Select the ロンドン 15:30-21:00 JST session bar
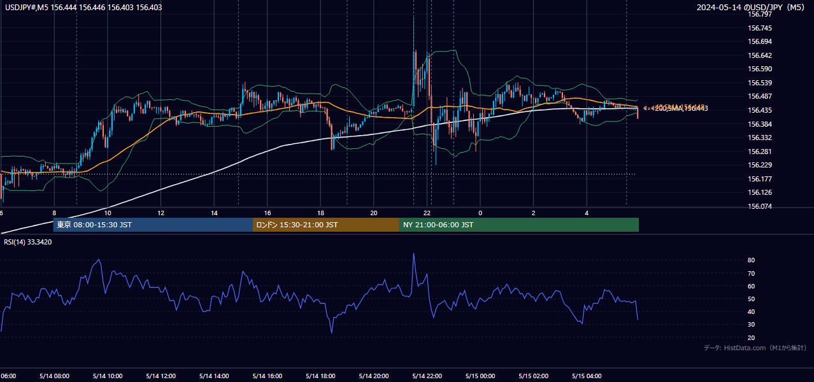This screenshot has width=814, height=382. (x=326, y=225)
